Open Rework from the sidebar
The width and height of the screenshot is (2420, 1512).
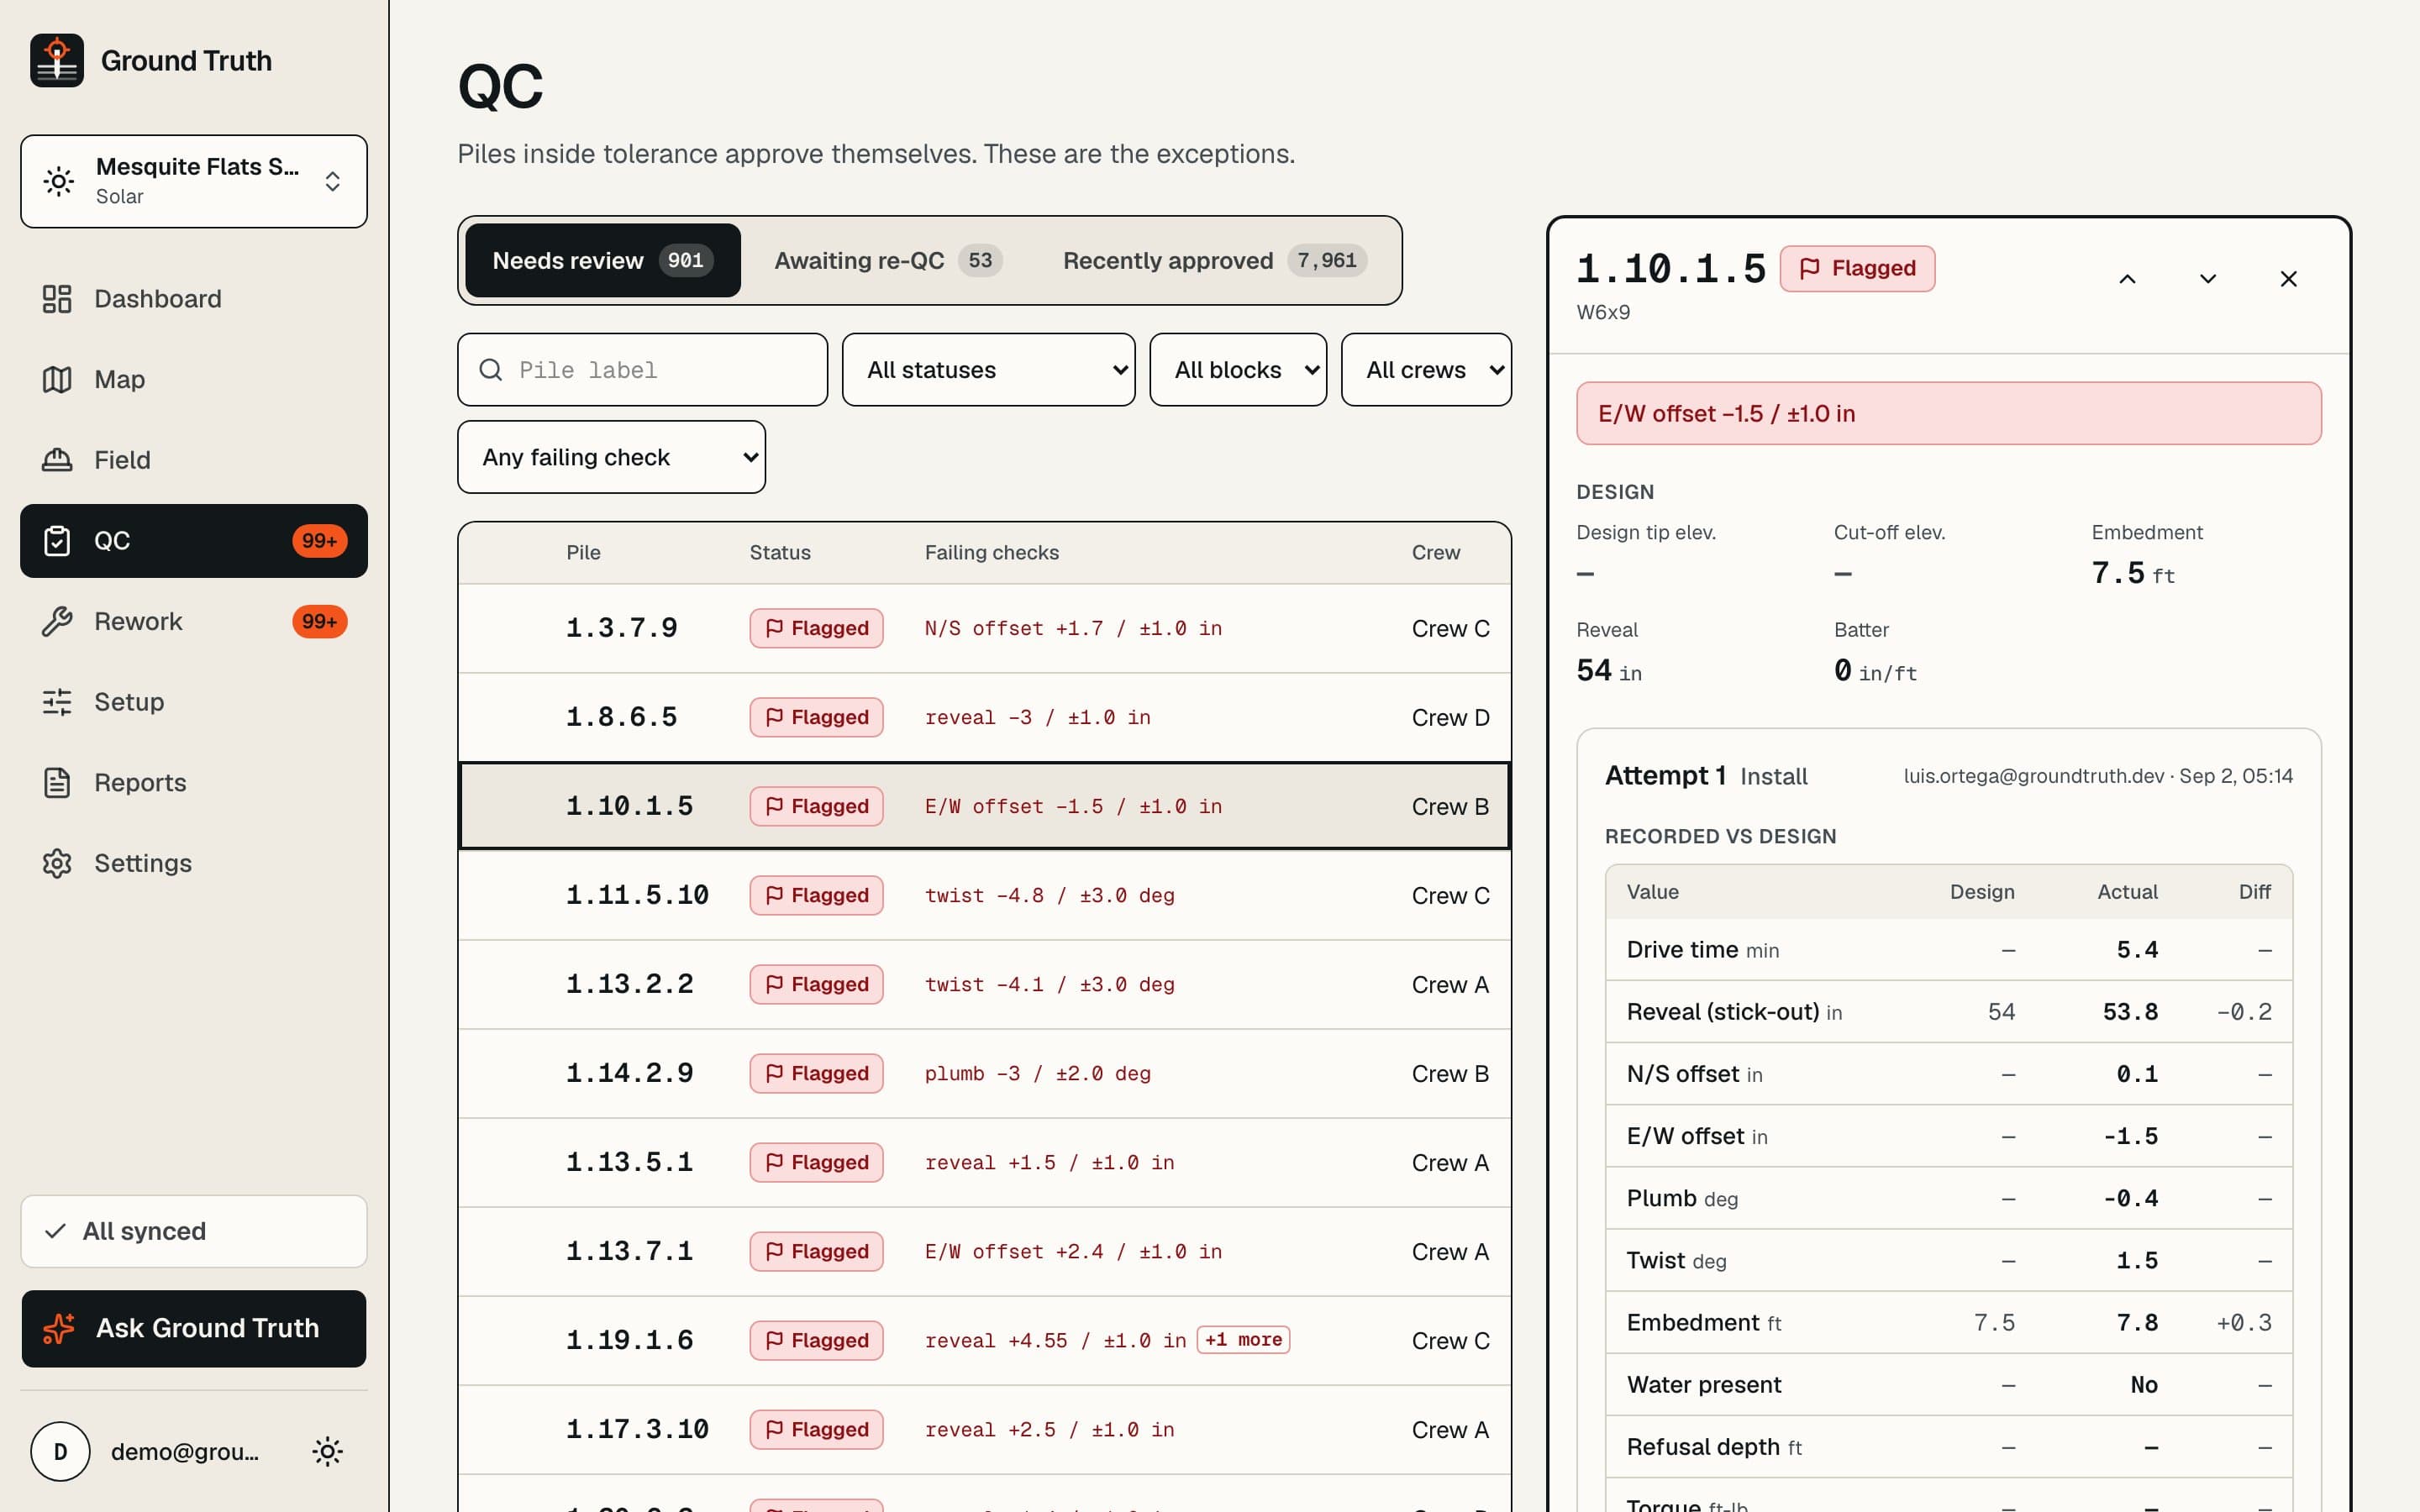(194, 621)
